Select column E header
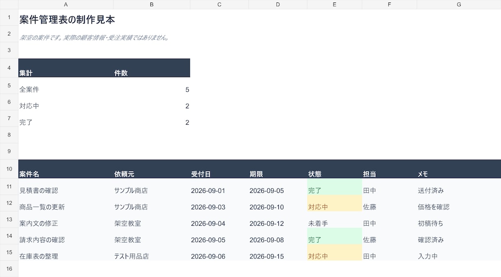The image size is (501, 277). coord(334,5)
